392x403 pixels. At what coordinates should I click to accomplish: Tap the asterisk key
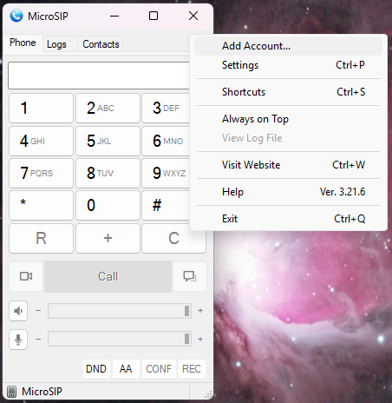[41, 205]
